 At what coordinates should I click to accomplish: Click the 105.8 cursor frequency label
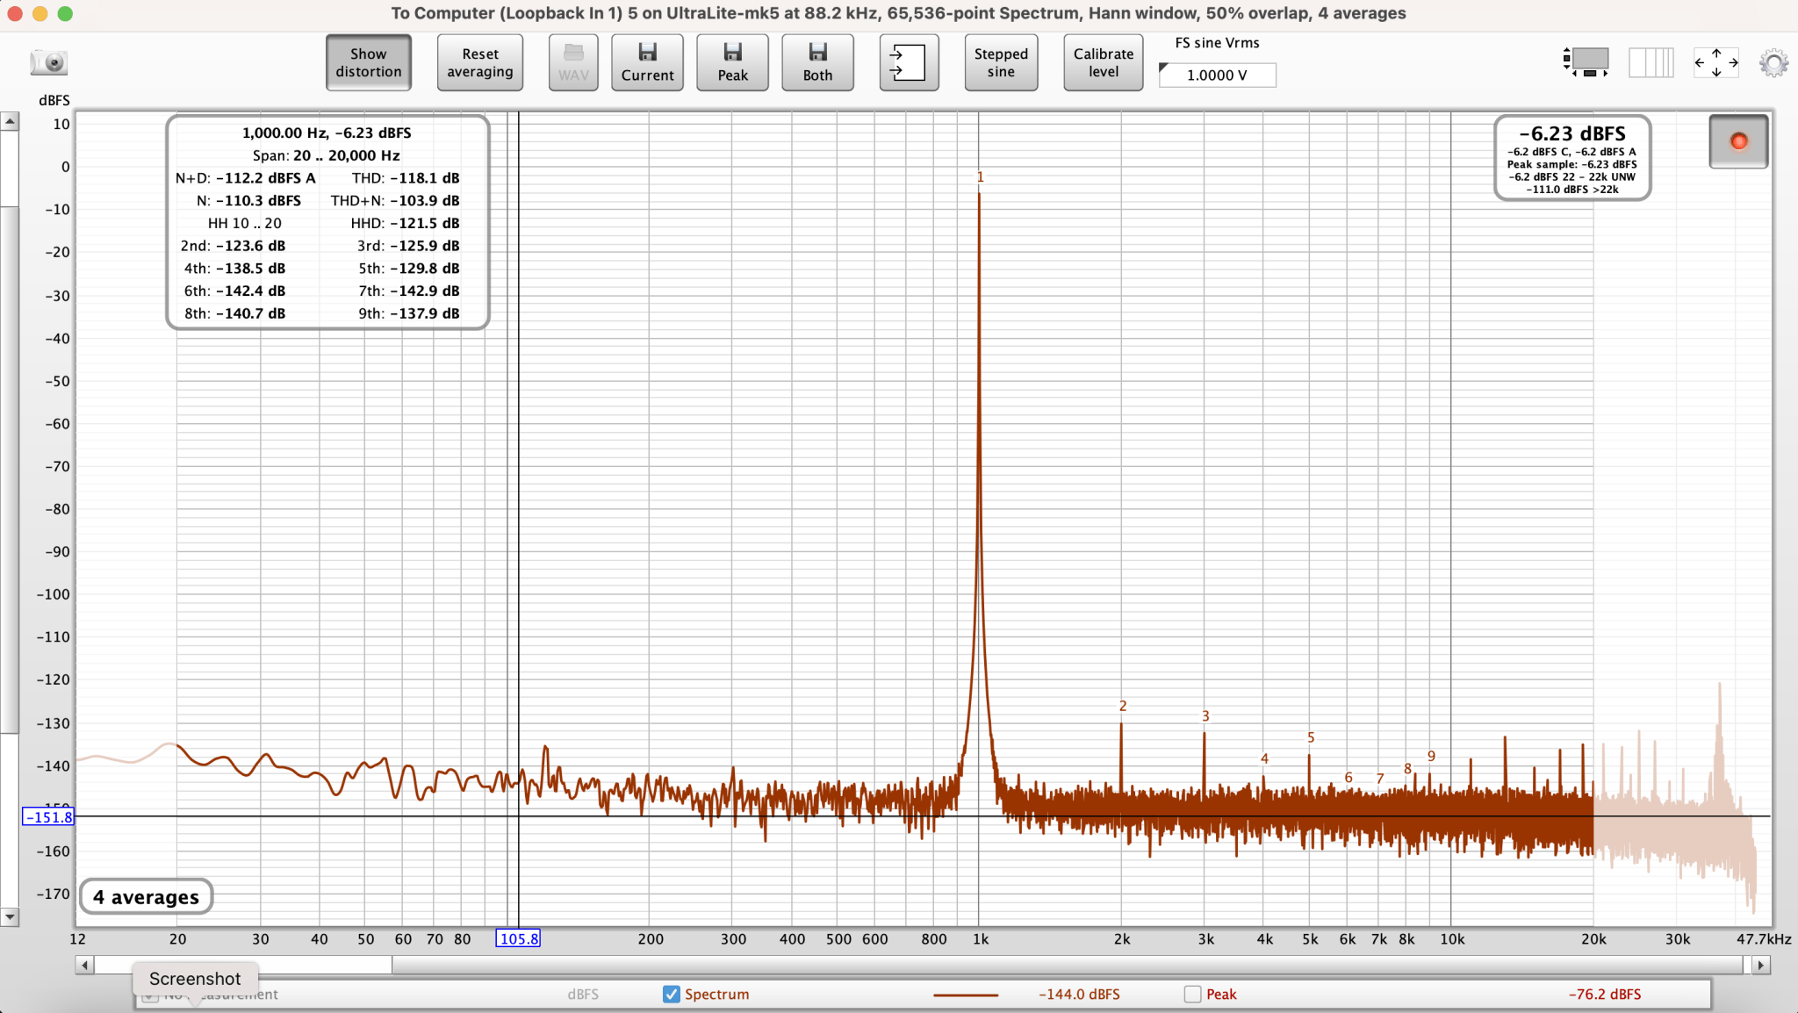518,938
